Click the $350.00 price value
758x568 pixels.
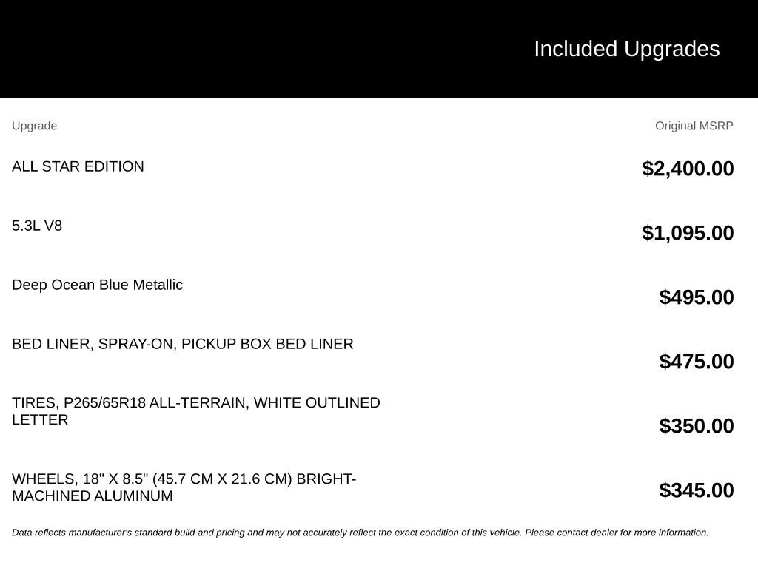696,425
